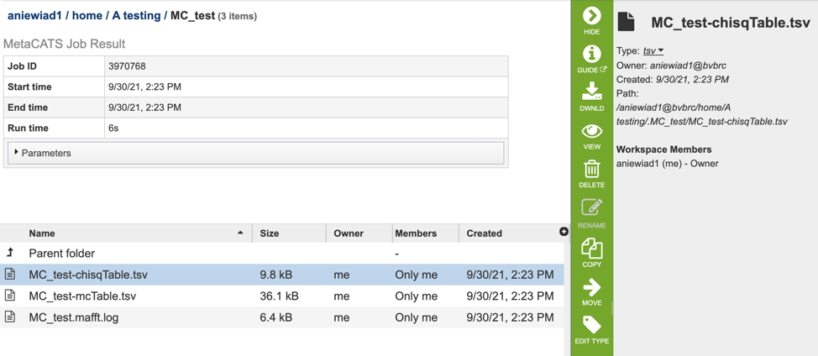Select the MC_test-mcTable.tsv file

82,296
